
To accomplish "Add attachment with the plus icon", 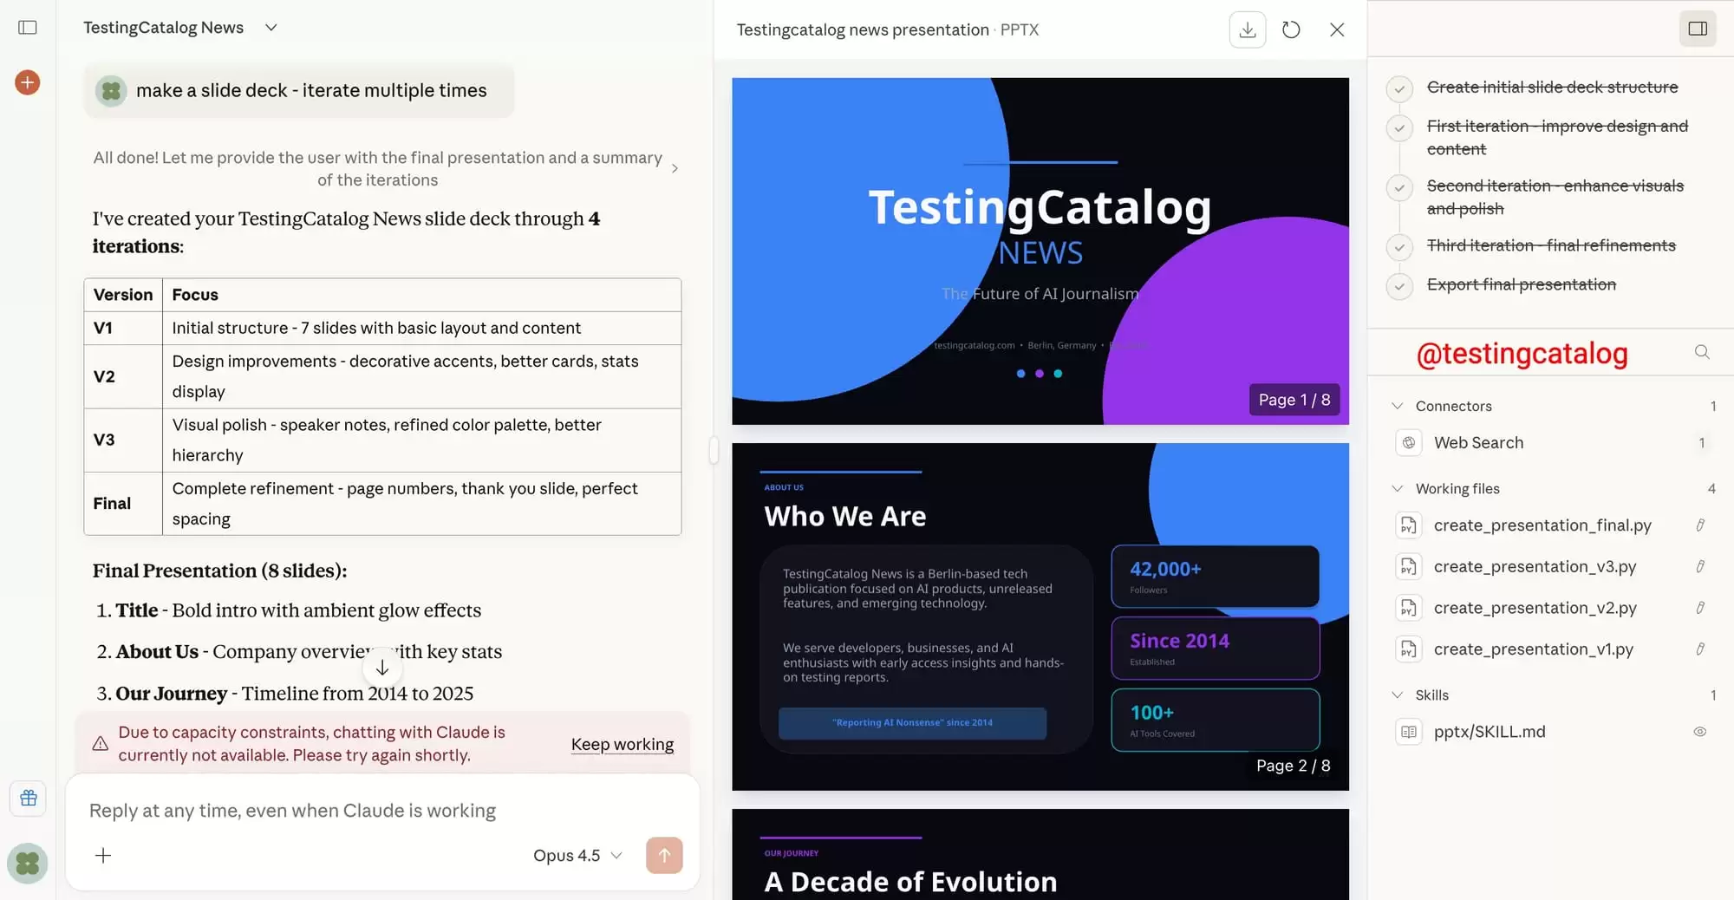I will (x=103, y=856).
